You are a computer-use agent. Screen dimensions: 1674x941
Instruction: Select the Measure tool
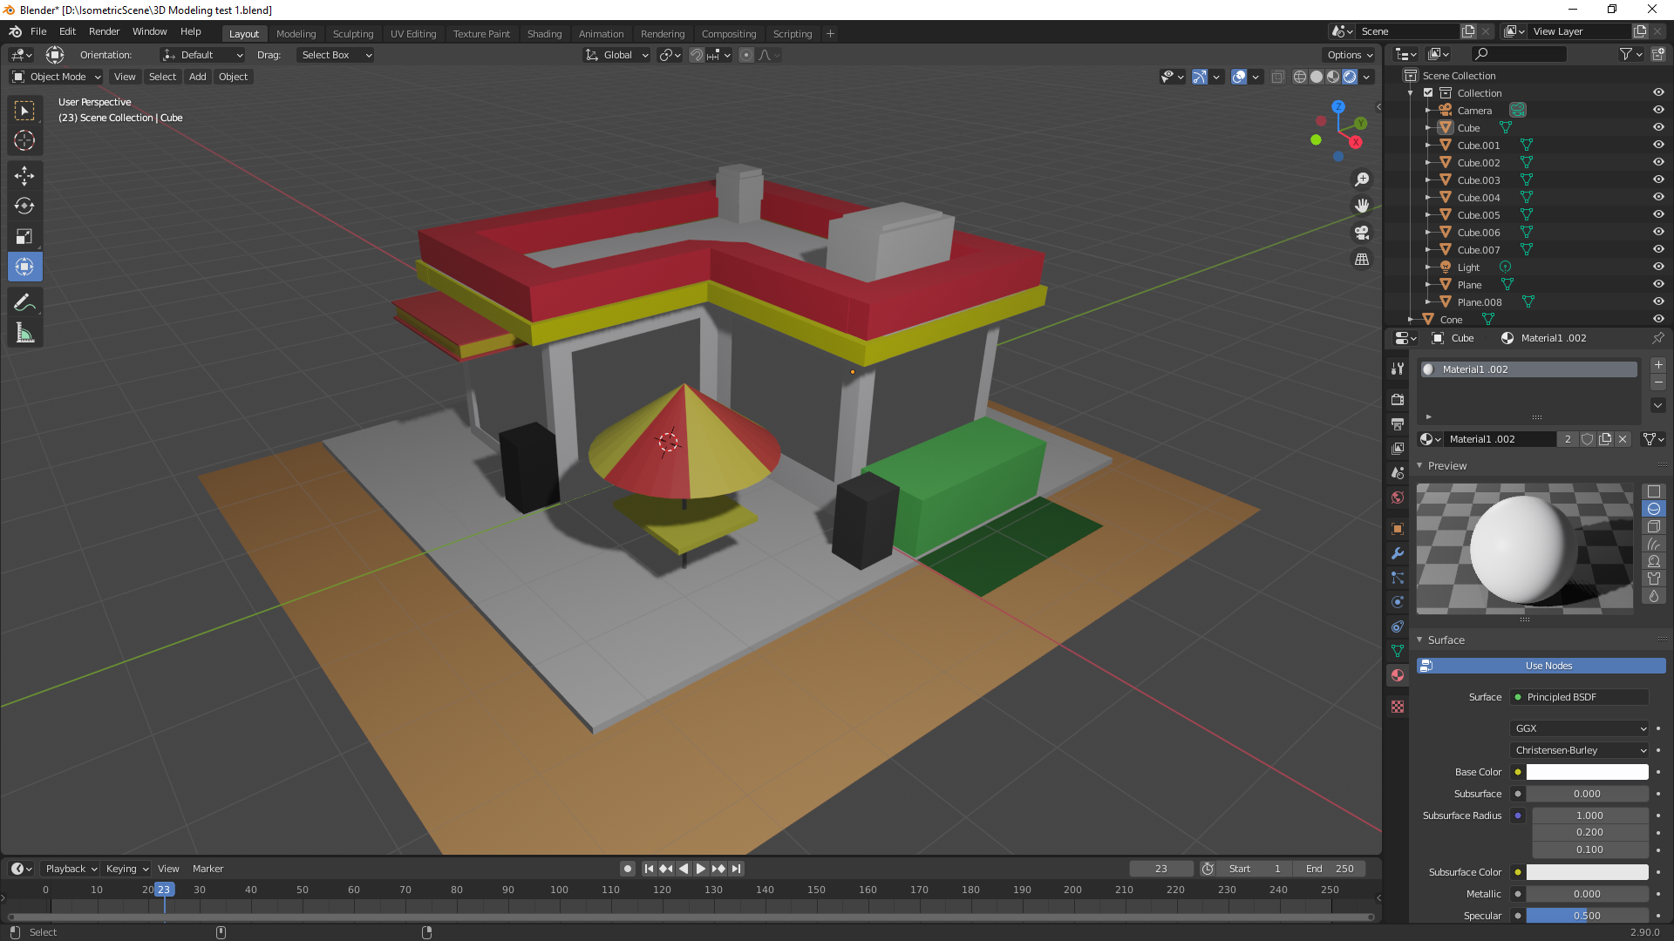tap(24, 332)
